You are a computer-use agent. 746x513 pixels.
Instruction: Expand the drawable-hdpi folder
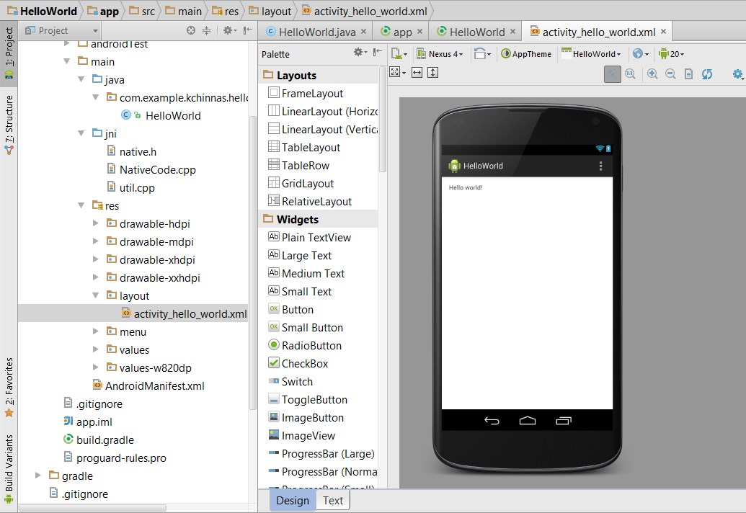click(x=96, y=223)
